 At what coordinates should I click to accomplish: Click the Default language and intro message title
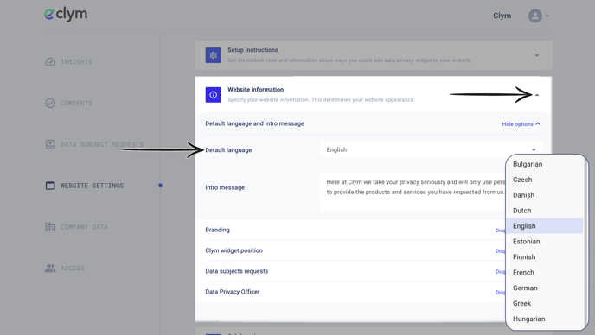tap(254, 123)
